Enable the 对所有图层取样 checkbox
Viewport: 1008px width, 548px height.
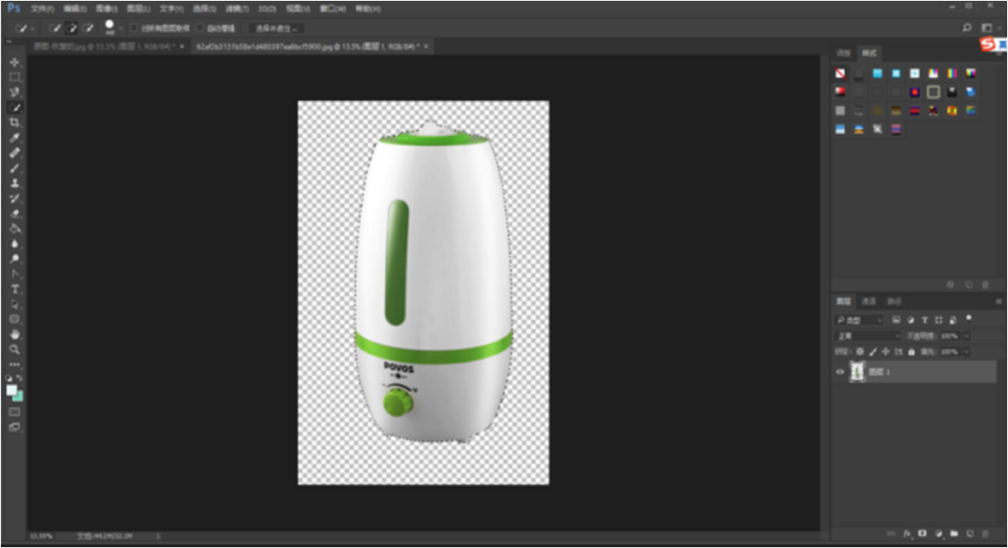point(134,28)
